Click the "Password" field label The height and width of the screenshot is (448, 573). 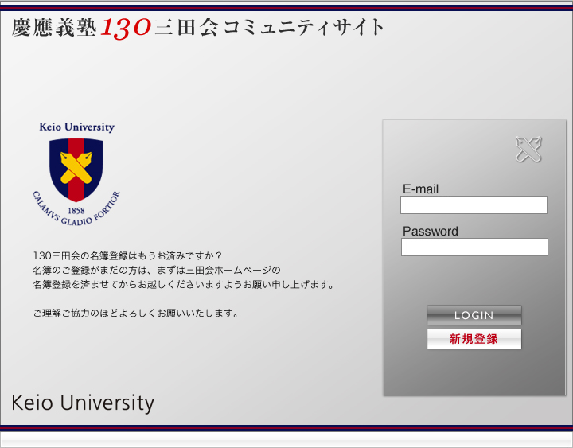pyautogui.click(x=430, y=232)
